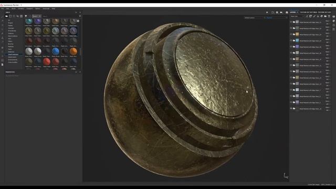The width and height of the screenshot is (336, 189).
Task: Select Alphas shelf category
Action: (10, 26)
